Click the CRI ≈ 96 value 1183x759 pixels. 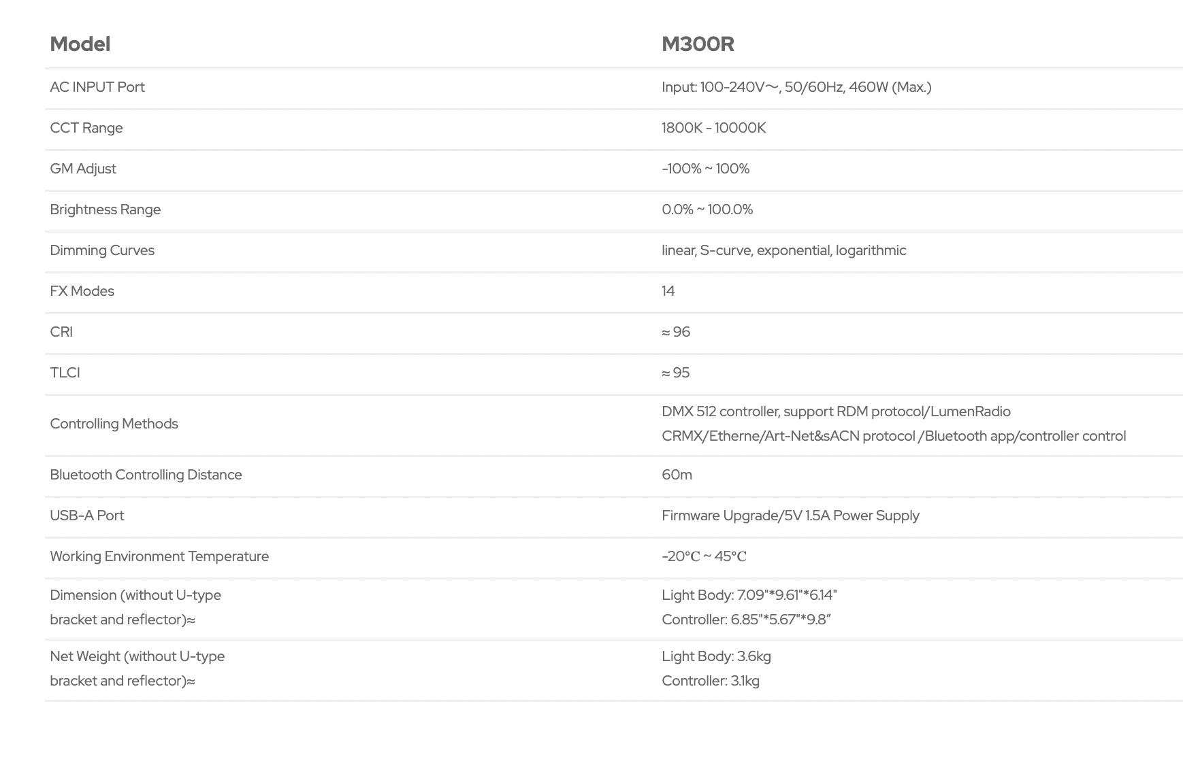[x=676, y=332]
